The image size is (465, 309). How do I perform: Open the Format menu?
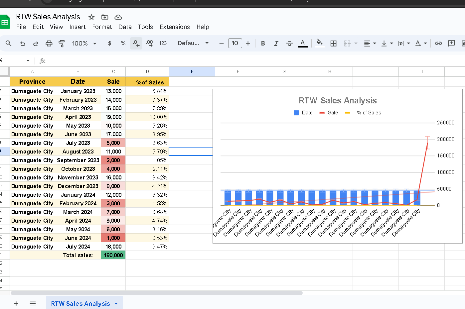pos(102,27)
